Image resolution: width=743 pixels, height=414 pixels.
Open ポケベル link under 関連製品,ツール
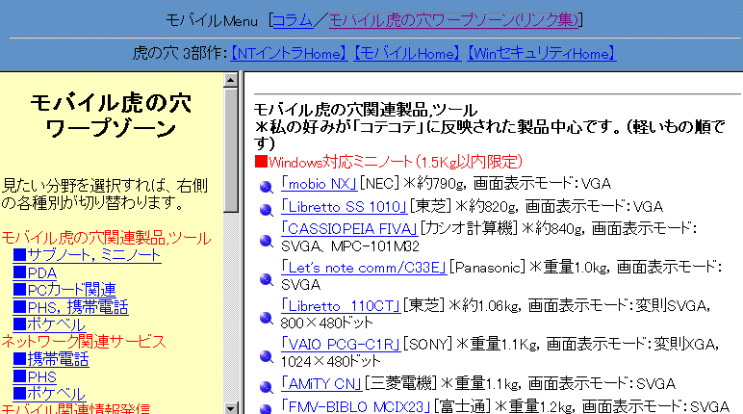49,324
